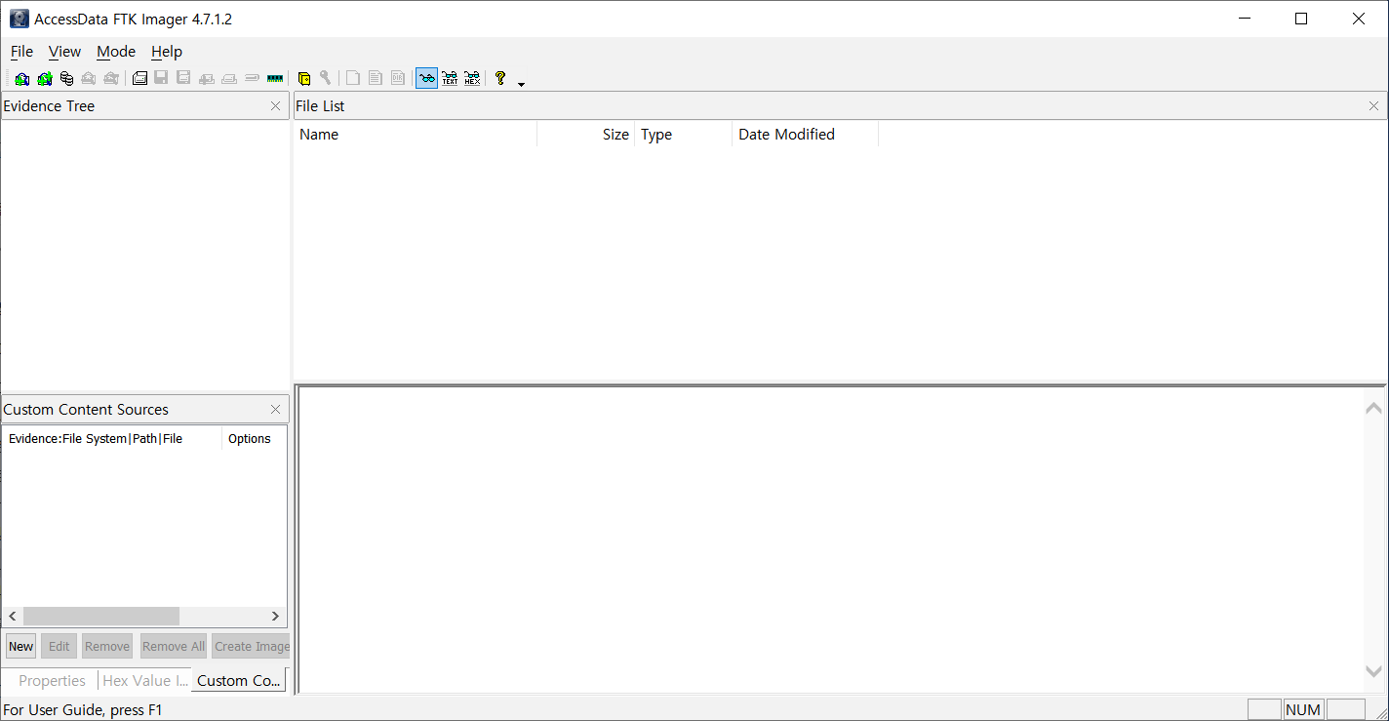
Task: Click the Remove All button
Action: 174,646
